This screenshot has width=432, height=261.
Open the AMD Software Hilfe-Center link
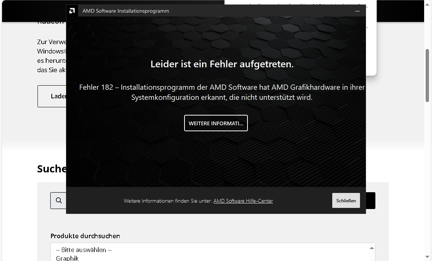pos(243,201)
